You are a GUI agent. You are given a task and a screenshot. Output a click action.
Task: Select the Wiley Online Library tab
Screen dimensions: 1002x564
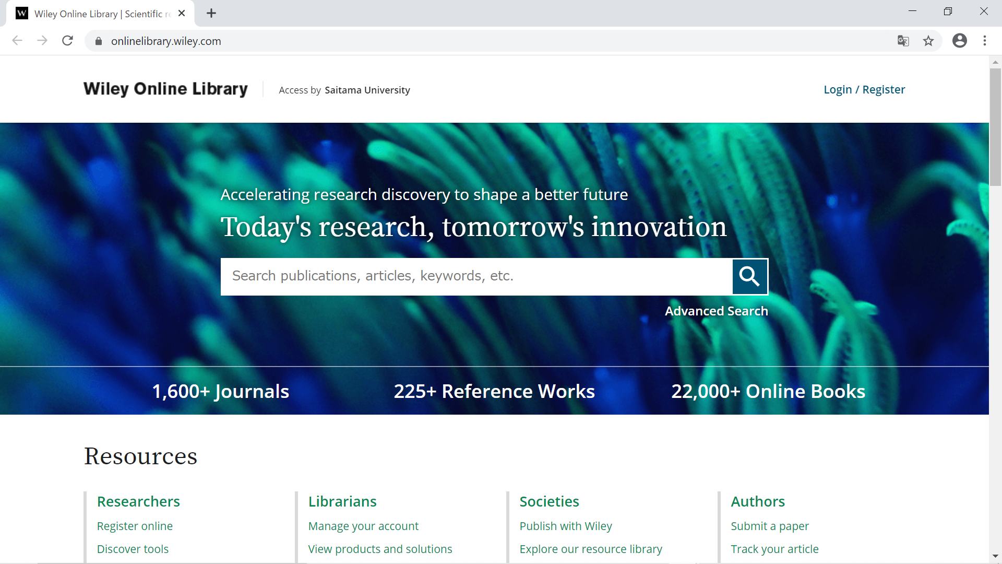(100, 14)
